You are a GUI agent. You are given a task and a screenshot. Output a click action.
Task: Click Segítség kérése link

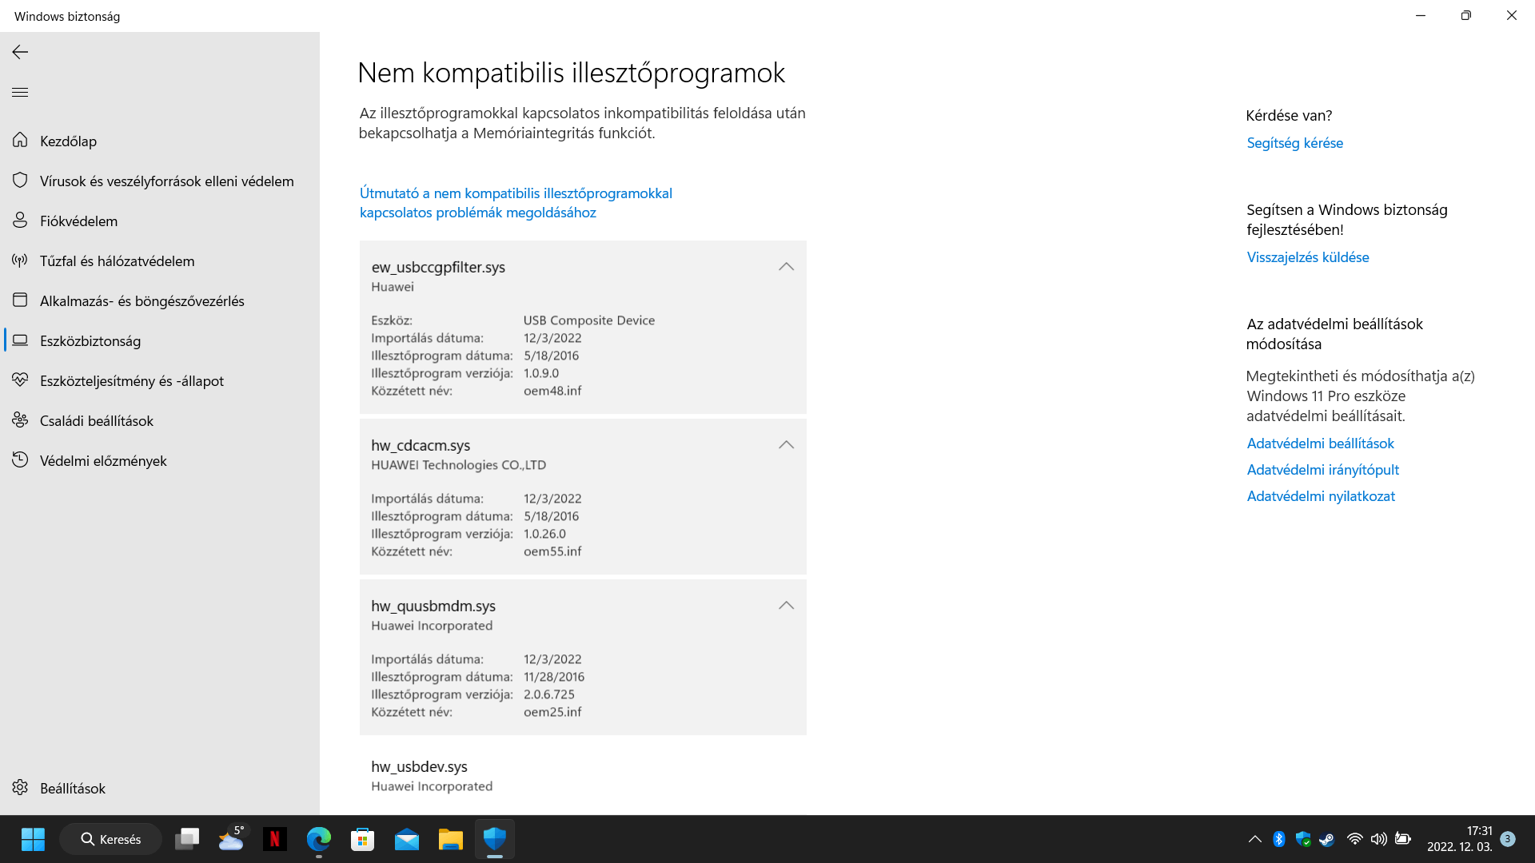[x=1294, y=143]
